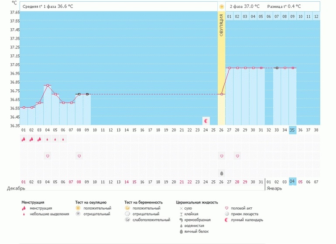Select the black-outlined temperature point on day 08

point(79,94)
